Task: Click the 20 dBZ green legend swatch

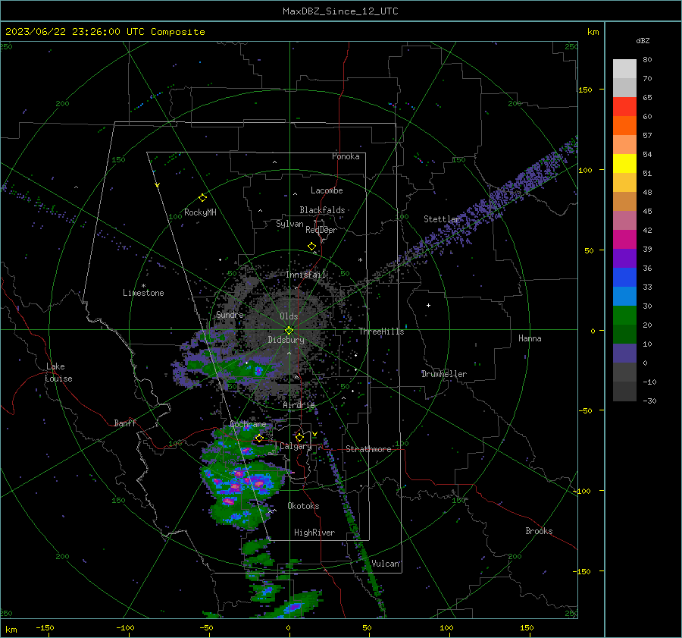Action: [x=624, y=334]
